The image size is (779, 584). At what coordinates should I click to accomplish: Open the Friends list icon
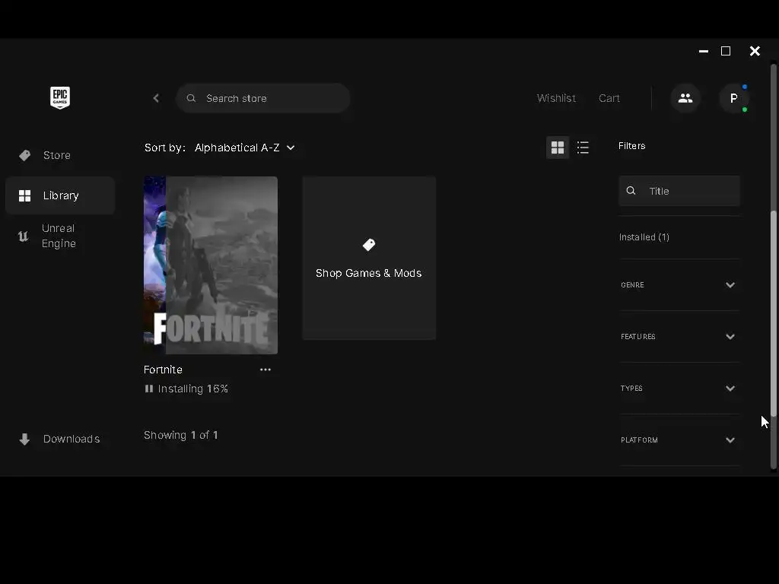pos(685,98)
